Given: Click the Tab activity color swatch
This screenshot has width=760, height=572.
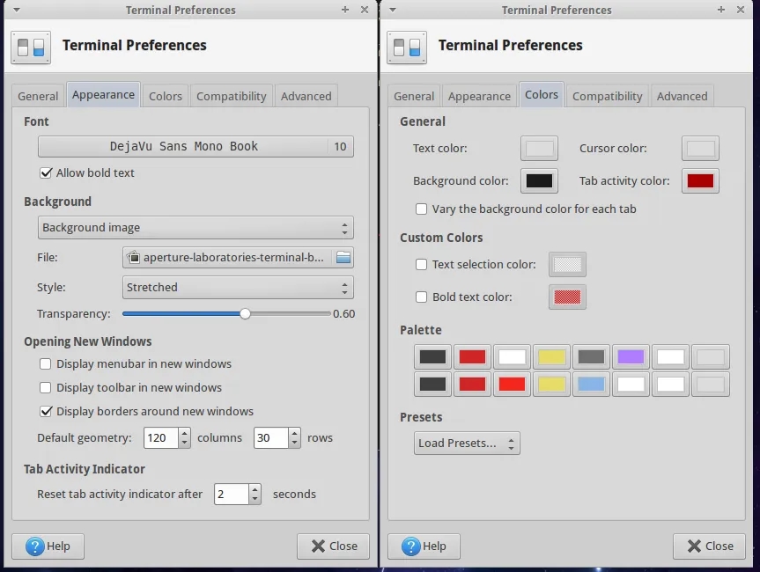Looking at the screenshot, I should 700,181.
